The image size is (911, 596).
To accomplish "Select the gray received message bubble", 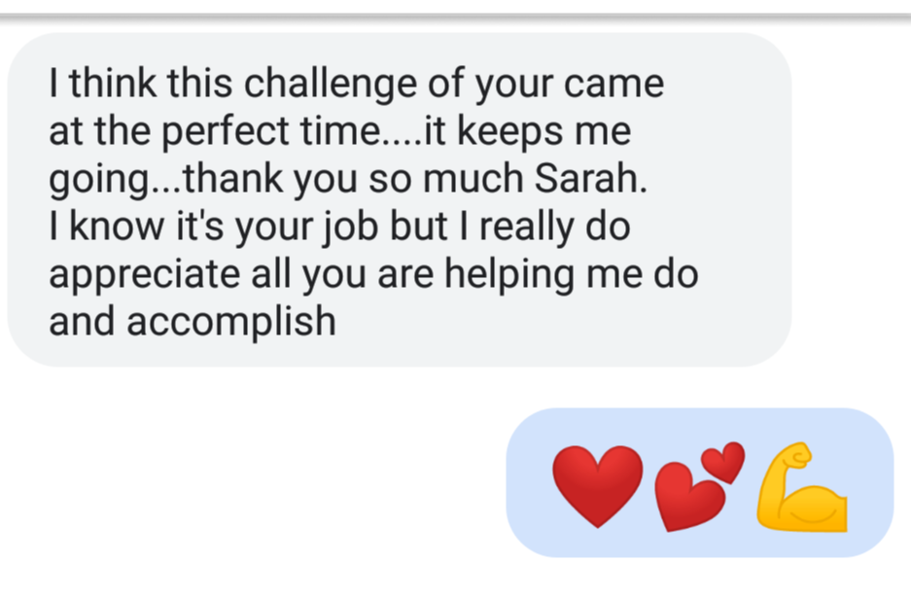I will [x=400, y=200].
